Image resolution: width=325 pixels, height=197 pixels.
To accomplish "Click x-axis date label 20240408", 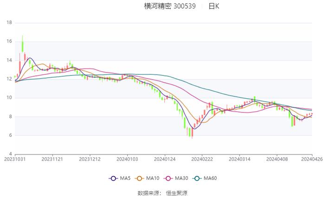I will point(277,159).
